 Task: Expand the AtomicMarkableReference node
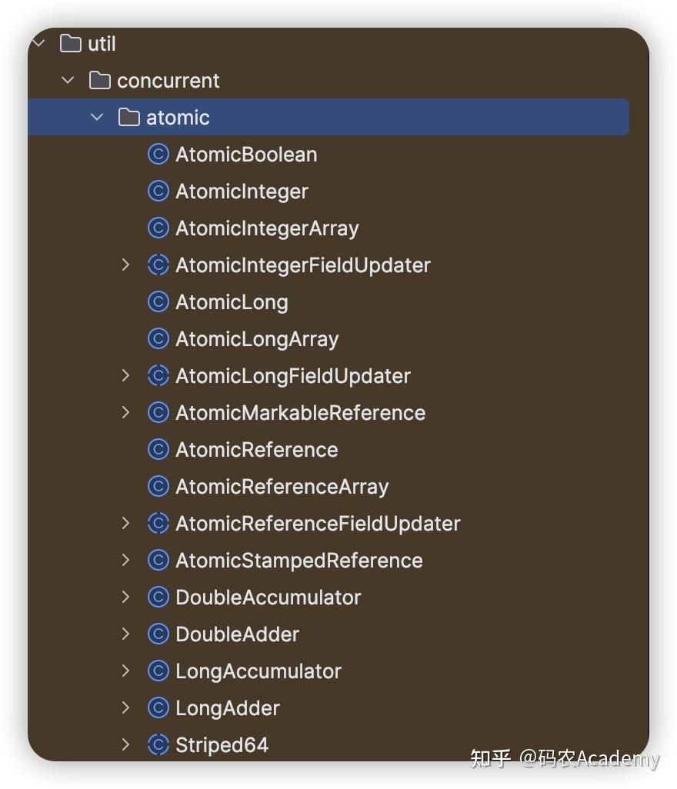[x=126, y=413]
